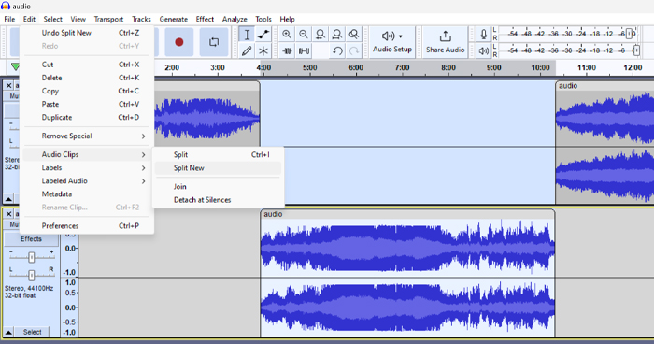Select the Selection (I-beam) tool
The image size is (654, 344).
(x=247, y=35)
